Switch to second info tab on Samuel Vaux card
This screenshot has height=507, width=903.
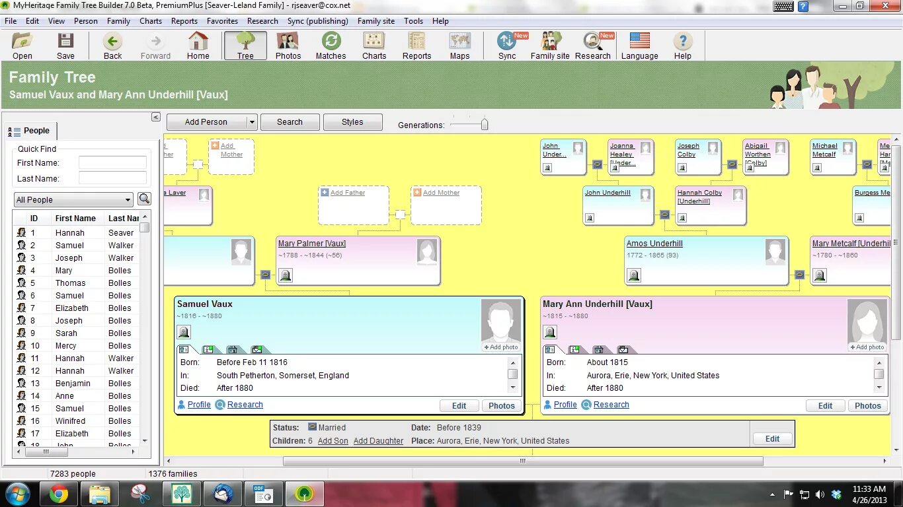(208, 349)
